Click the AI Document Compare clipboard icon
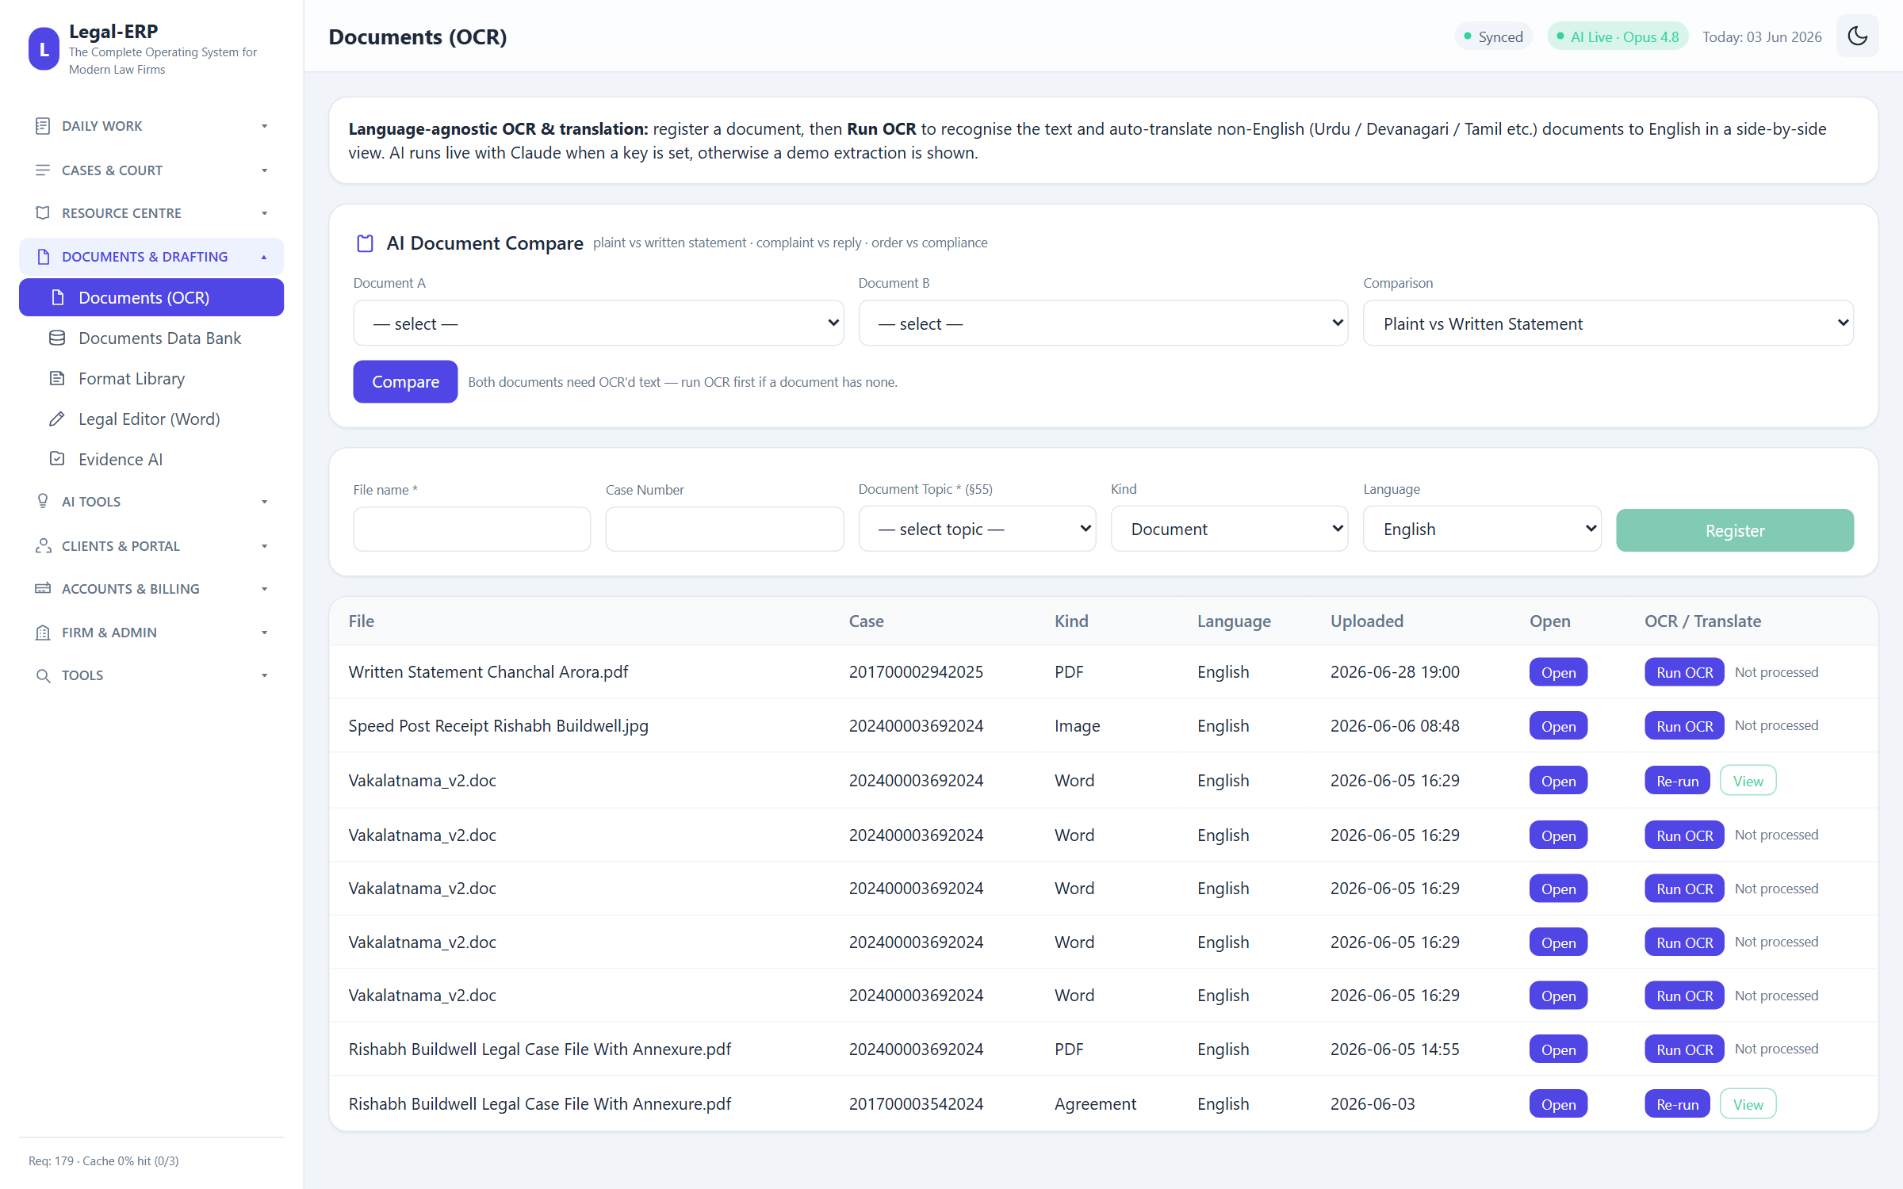 pyautogui.click(x=365, y=243)
